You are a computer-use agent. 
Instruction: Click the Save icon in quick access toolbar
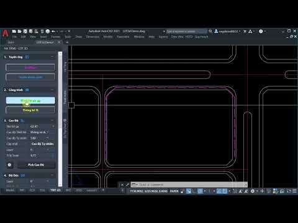click(25, 32)
